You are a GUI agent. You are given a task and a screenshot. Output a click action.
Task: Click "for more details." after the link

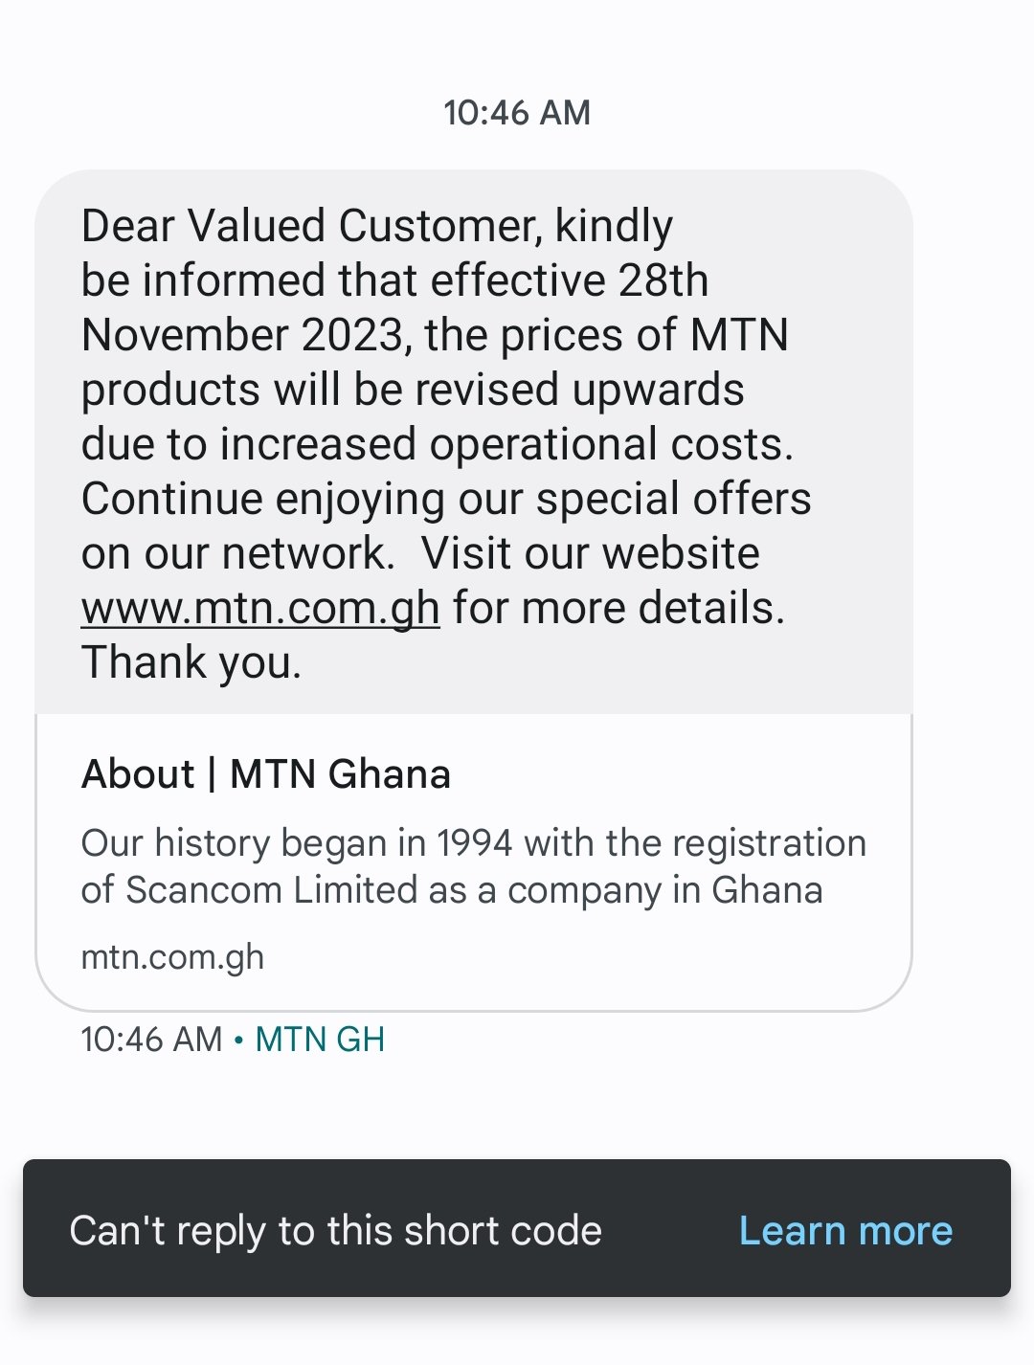(618, 609)
